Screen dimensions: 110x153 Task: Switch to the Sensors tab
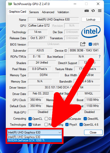[34, 12]
